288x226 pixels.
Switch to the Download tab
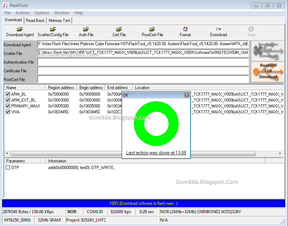point(13,20)
